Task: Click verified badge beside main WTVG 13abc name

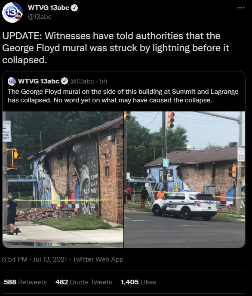Action: coord(74,8)
